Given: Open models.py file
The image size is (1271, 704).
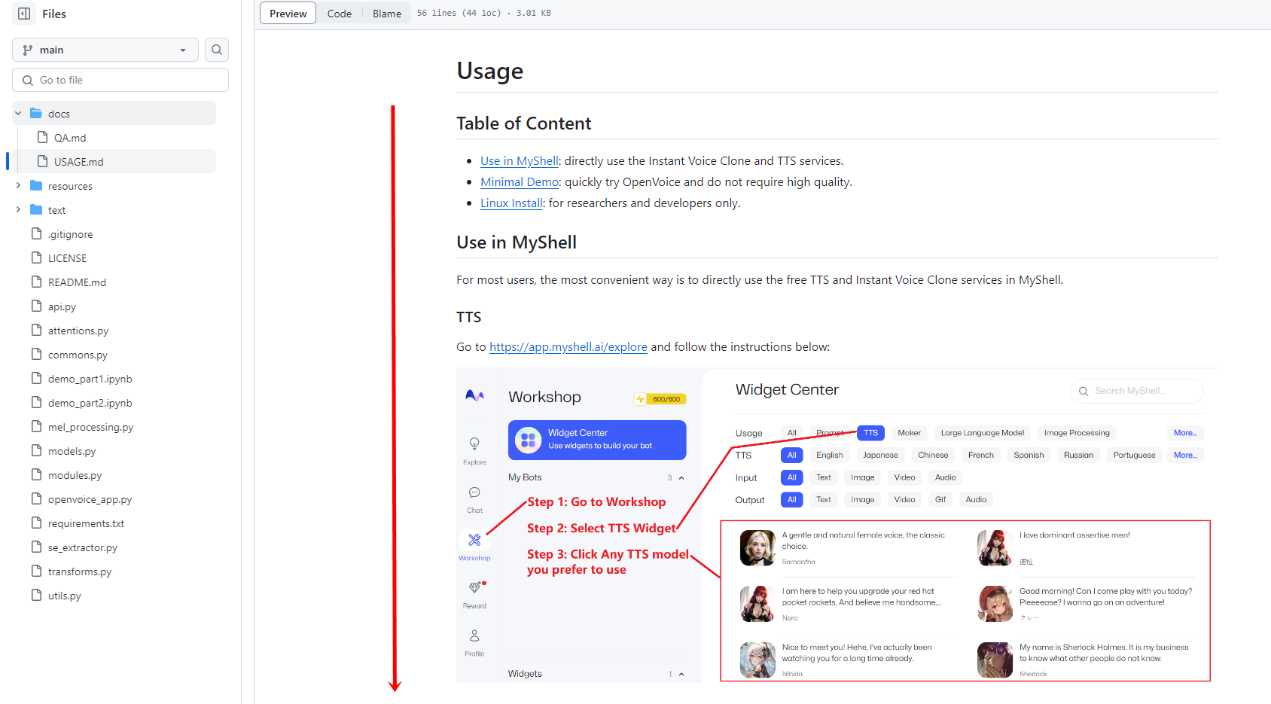Looking at the screenshot, I should pos(72,451).
